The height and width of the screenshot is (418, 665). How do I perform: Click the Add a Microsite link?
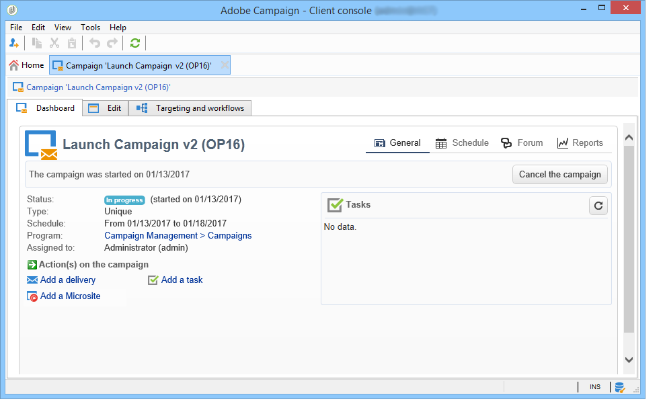tap(71, 296)
